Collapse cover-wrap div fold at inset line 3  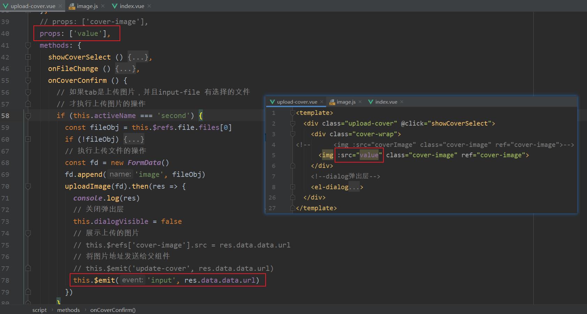(x=293, y=134)
